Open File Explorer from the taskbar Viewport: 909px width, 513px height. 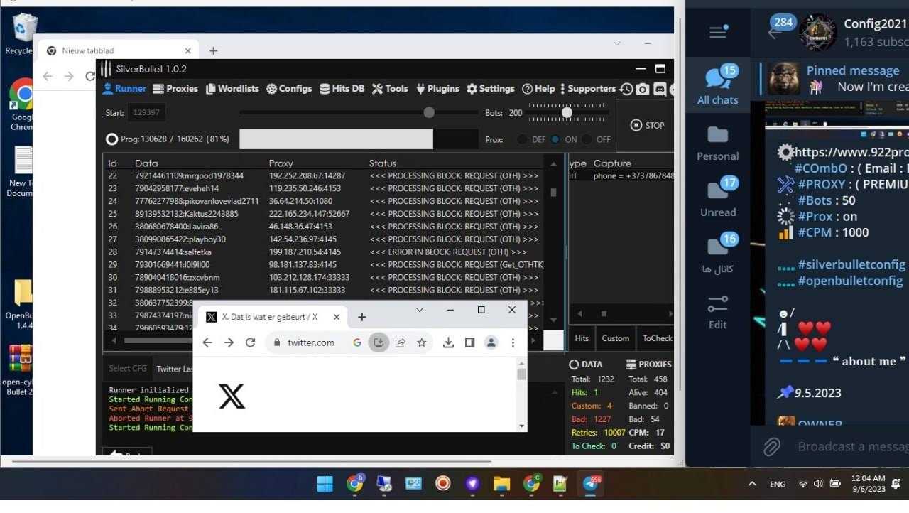point(502,484)
